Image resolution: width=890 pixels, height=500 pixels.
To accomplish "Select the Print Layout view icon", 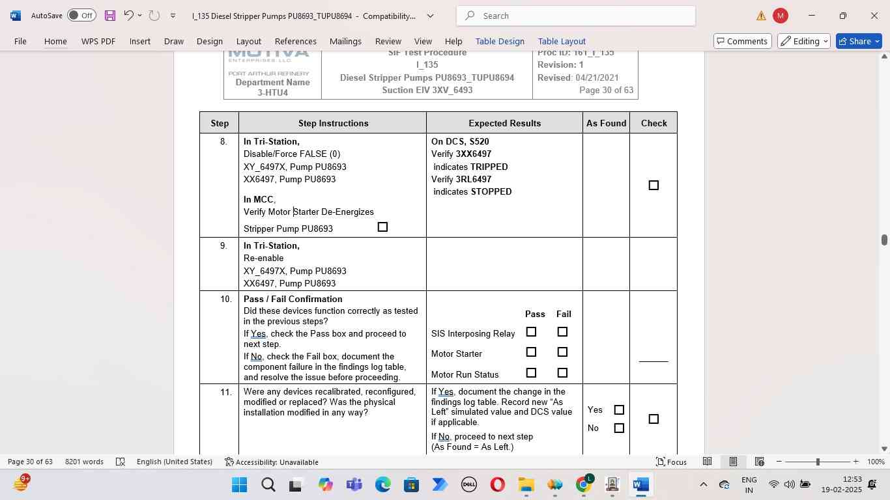I will point(733,462).
